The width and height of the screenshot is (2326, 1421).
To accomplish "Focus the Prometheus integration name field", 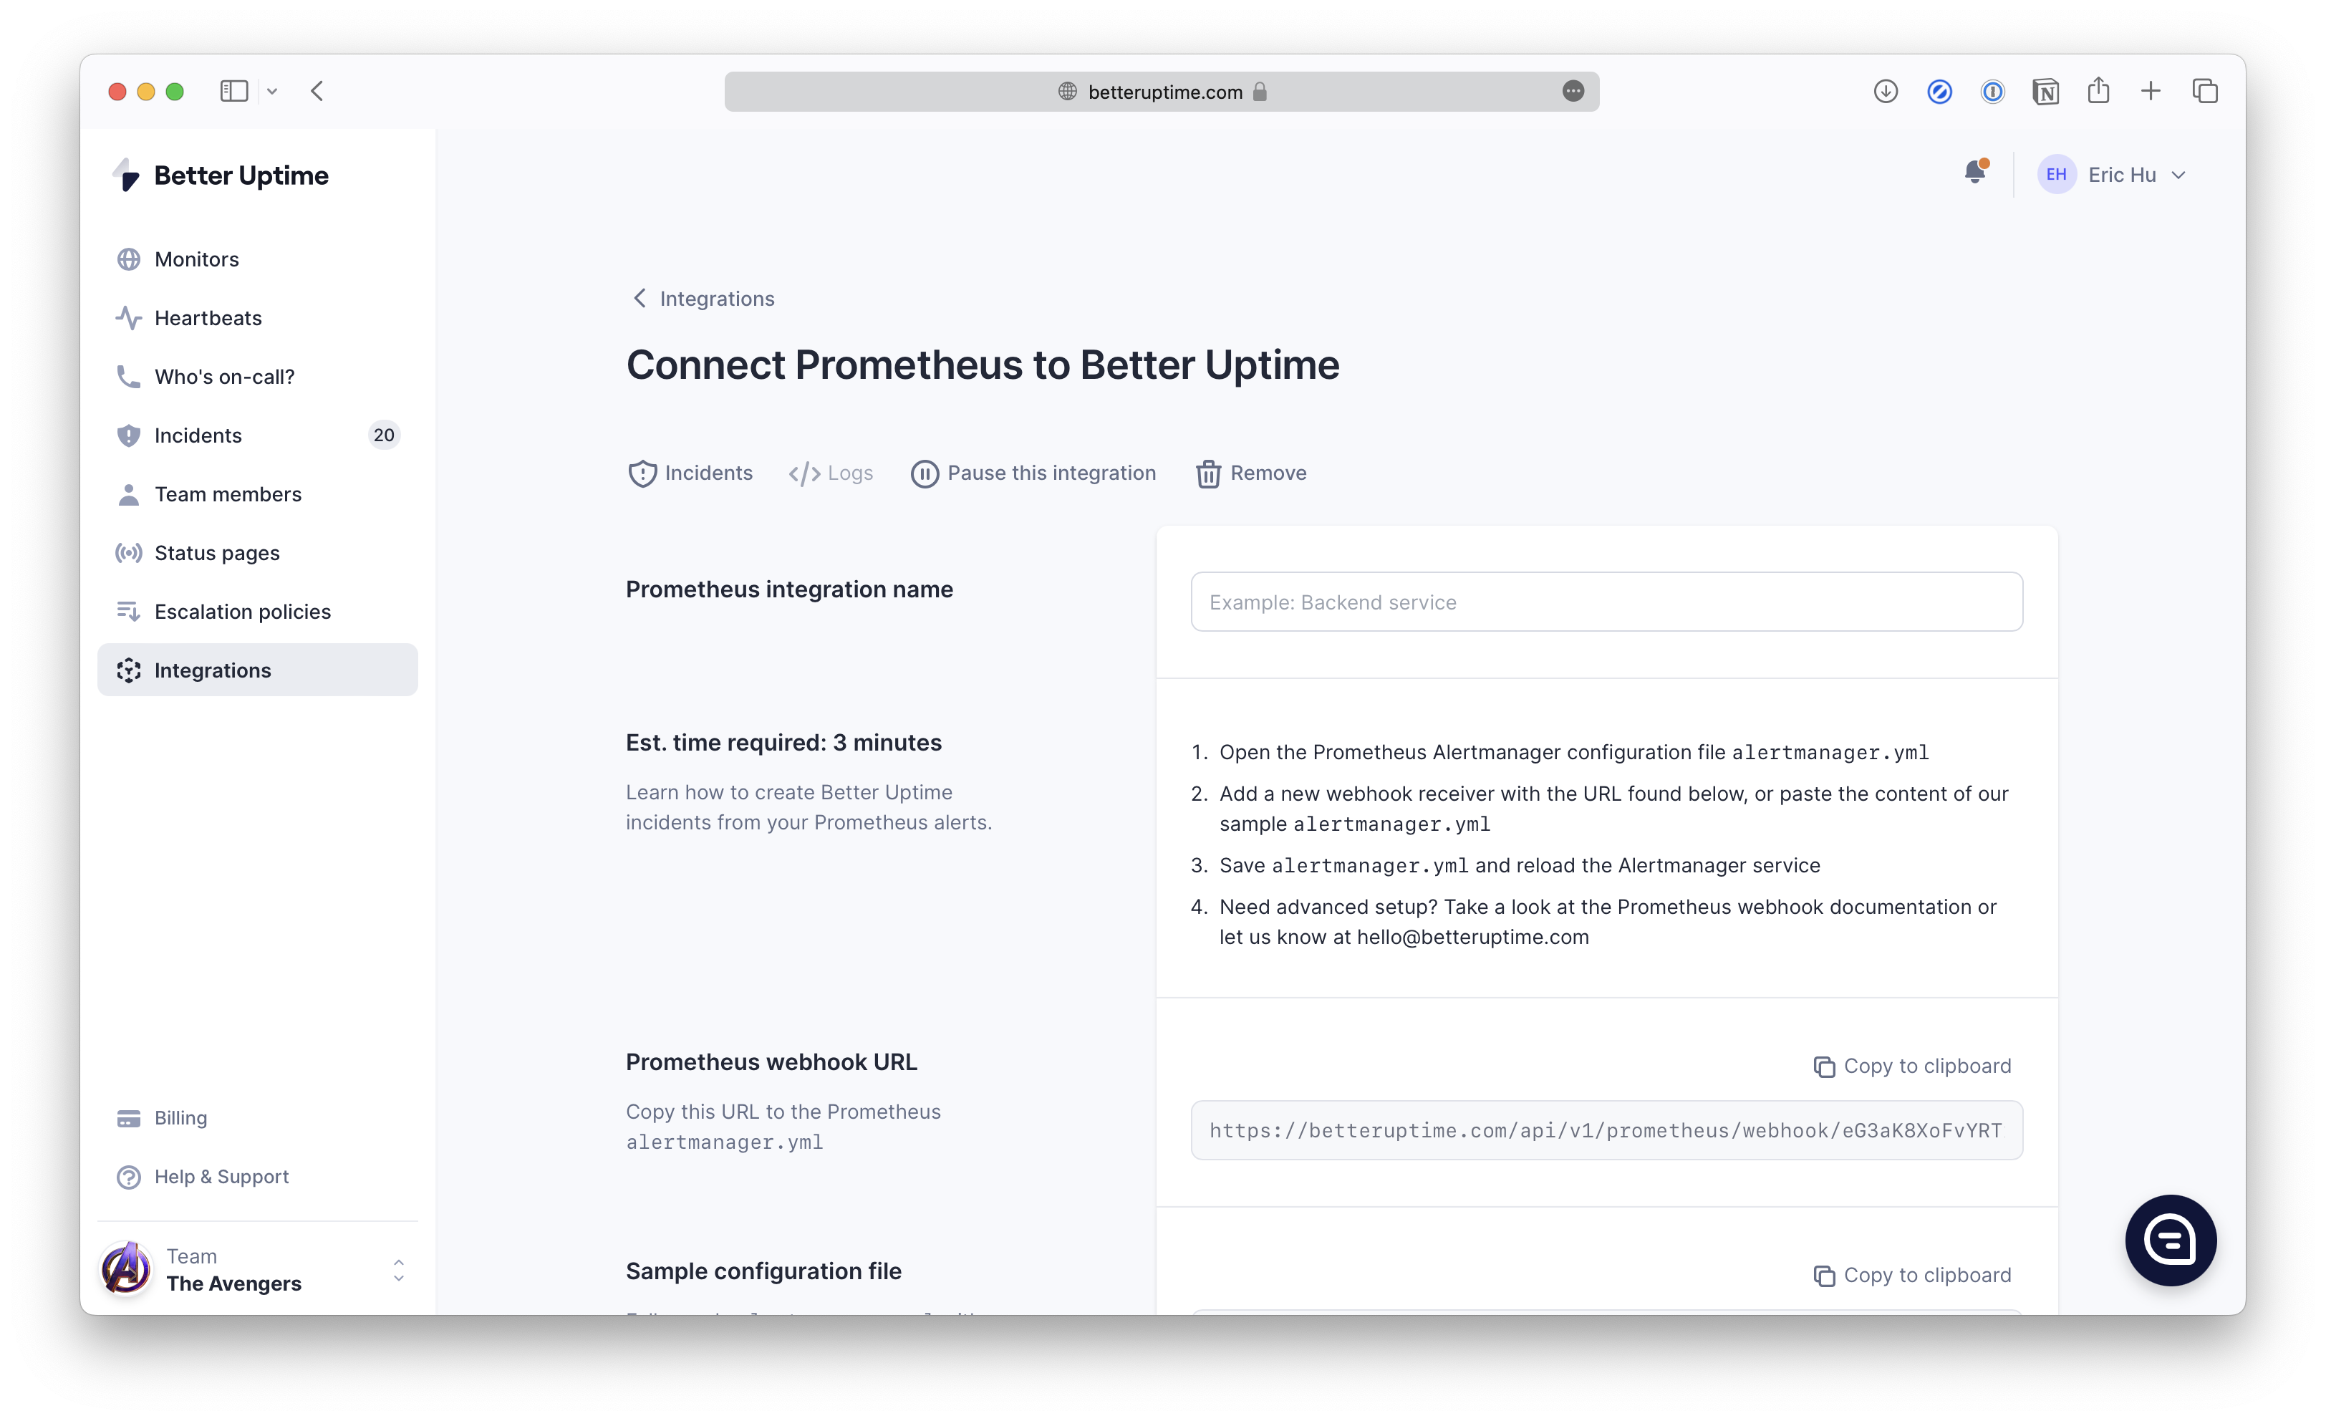I will (1606, 602).
